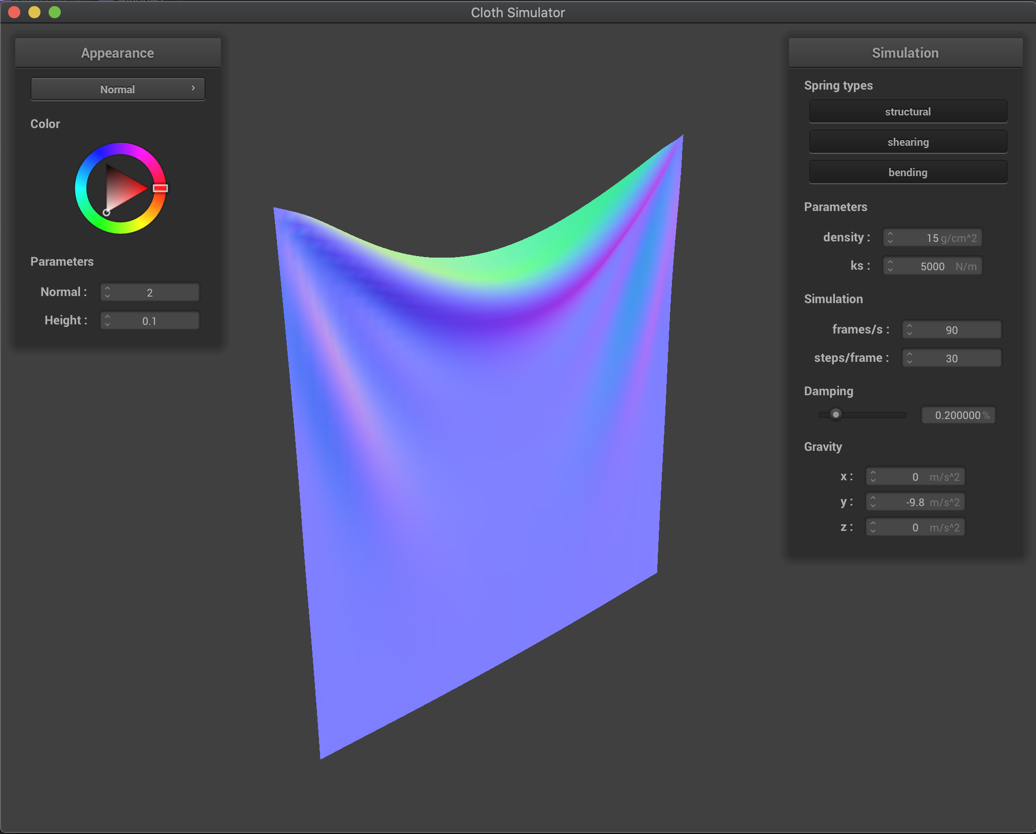The height and width of the screenshot is (834, 1036).
Task: Click the Damping percentage value field
Action: point(958,415)
